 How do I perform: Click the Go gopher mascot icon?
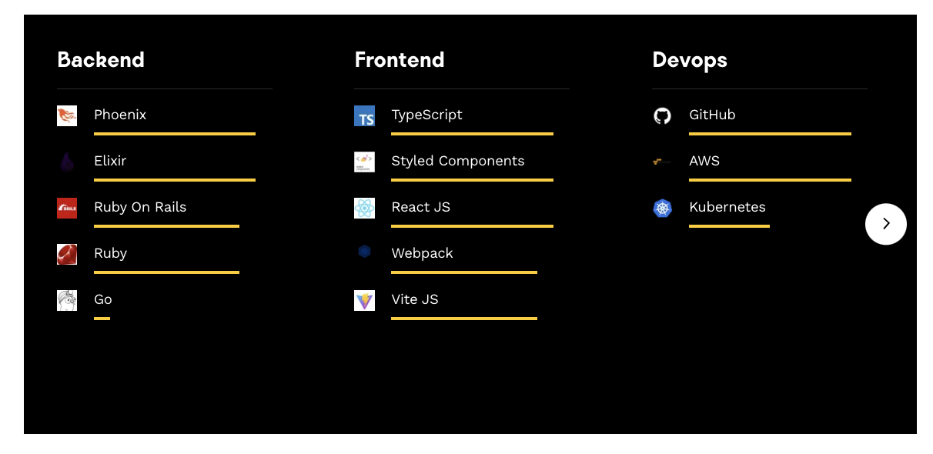point(67,300)
